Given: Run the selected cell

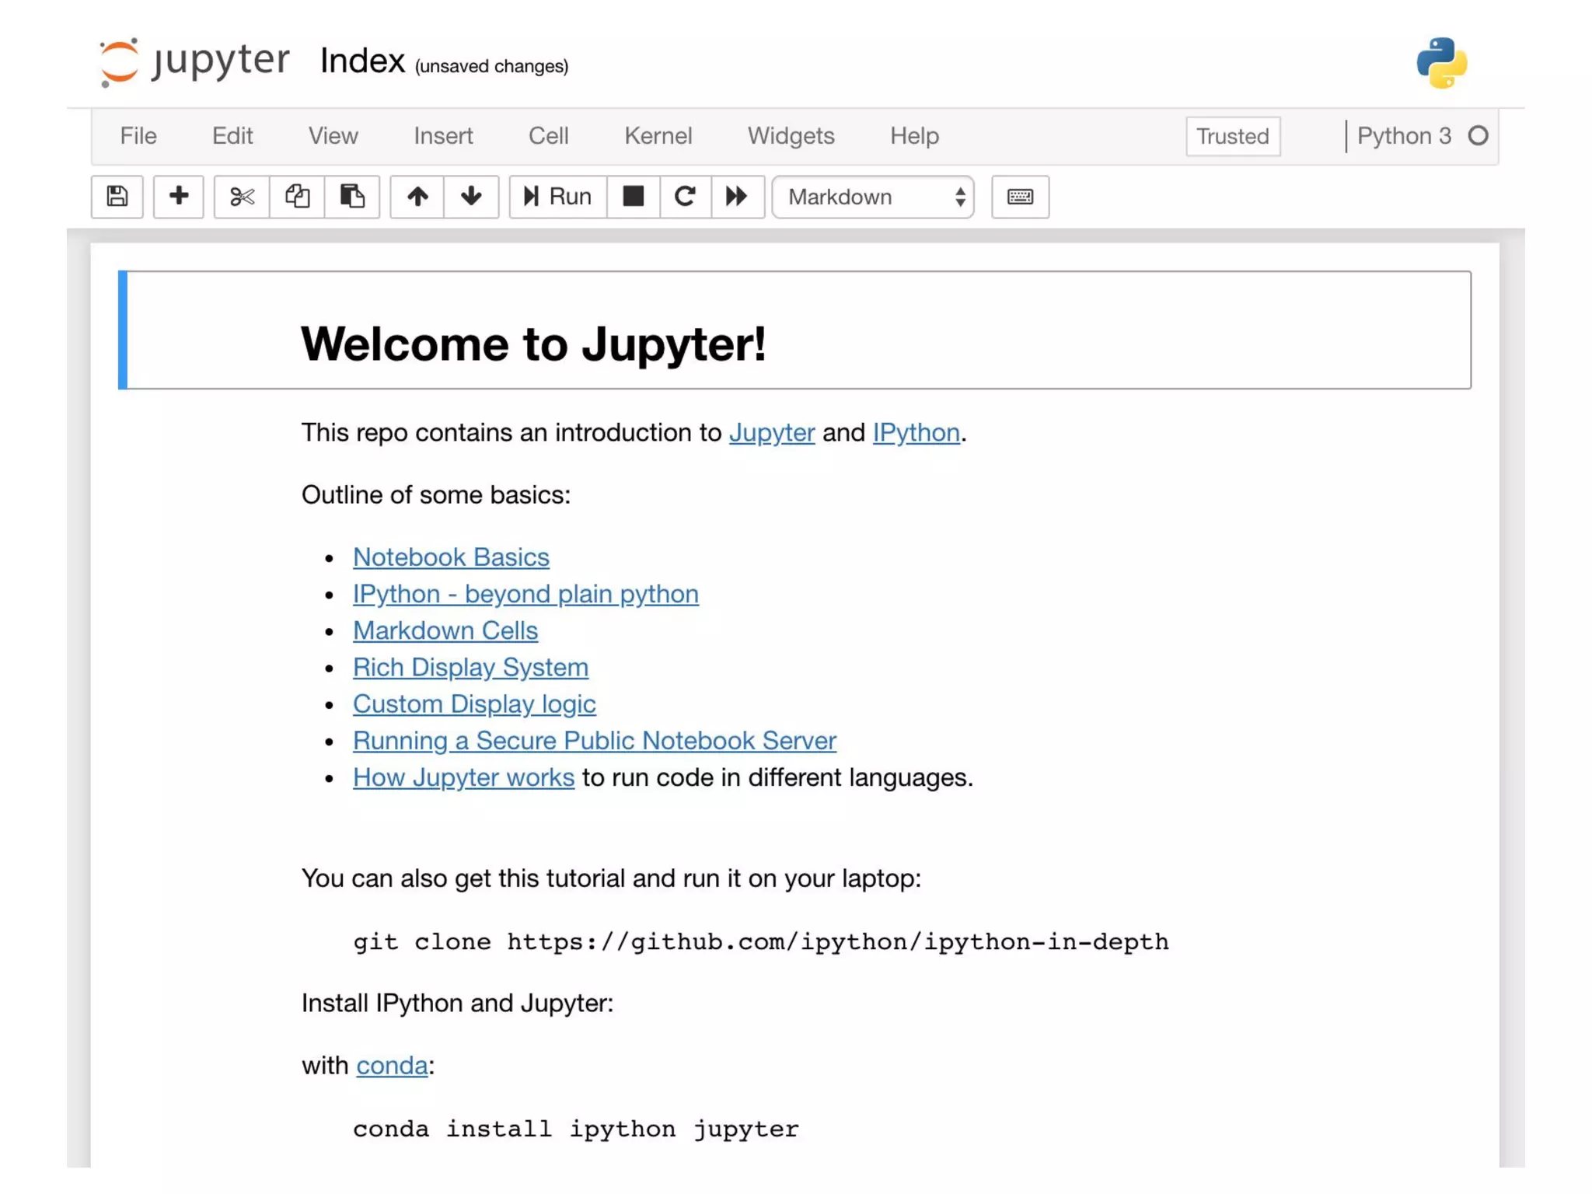Looking at the screenshot, I should click(558, 197).
